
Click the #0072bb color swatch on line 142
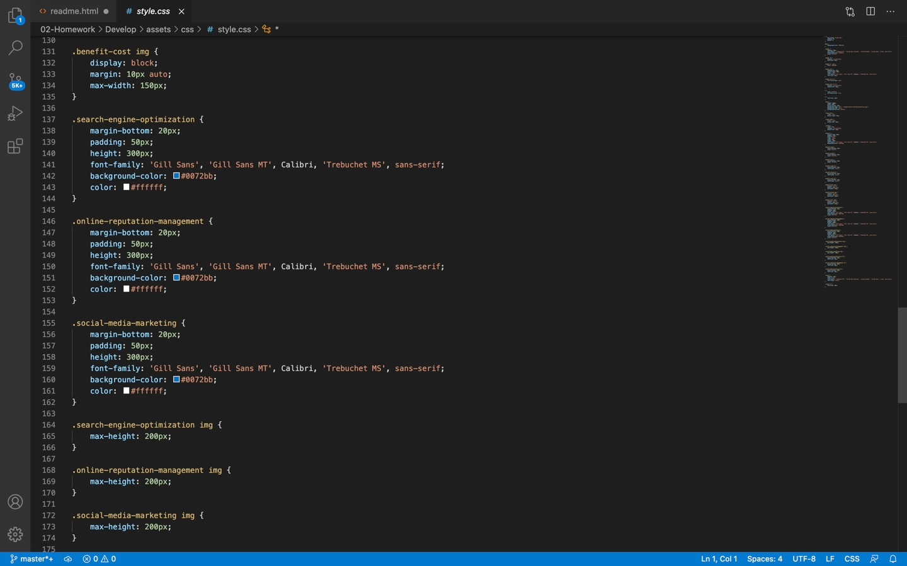[x=176, y=176]
